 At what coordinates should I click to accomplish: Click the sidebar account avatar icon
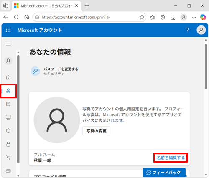tap(8, 61)
